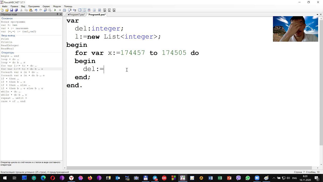Viewport: 323px width, 182px height.
Task: Create a new file from toolbar
Action: pyautogui.click(x=2, y=10)
